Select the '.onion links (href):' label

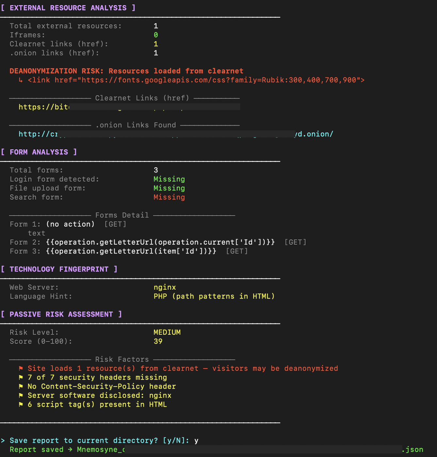click(54, 53)
